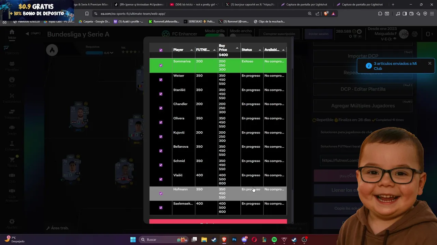Sort table by Availabl... column arrow

pyautogui.click(x=283, y=50)
